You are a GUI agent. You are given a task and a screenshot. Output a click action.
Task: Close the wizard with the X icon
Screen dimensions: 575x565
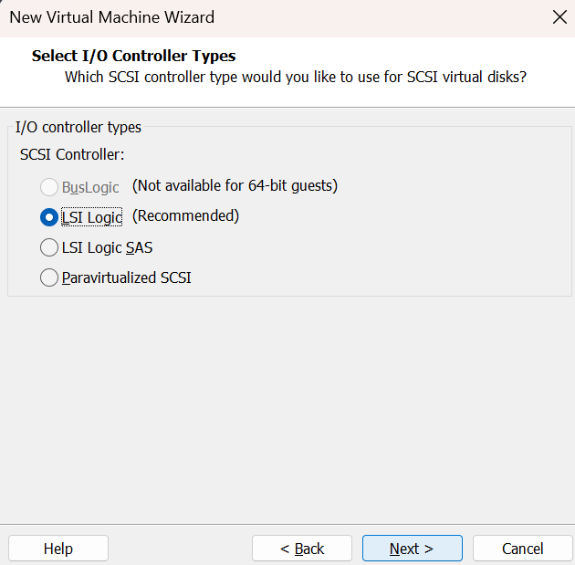pos(559,17)
